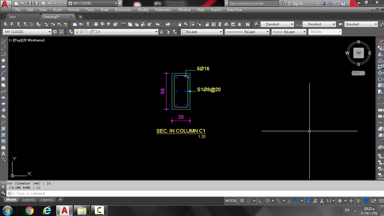Click the Dimension Style icon
384x216 pixels.
tap(299, 24)
